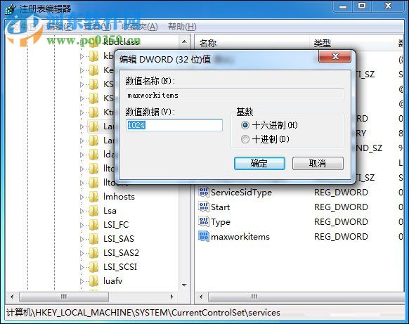Select the maxworkitems DWORD value icon

pyautogui.click(x=204, y=237)
